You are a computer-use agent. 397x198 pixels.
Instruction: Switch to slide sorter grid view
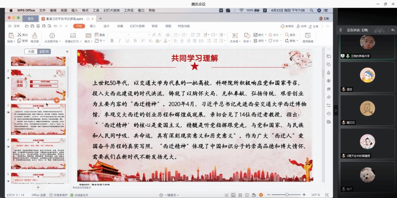[240, 195]
